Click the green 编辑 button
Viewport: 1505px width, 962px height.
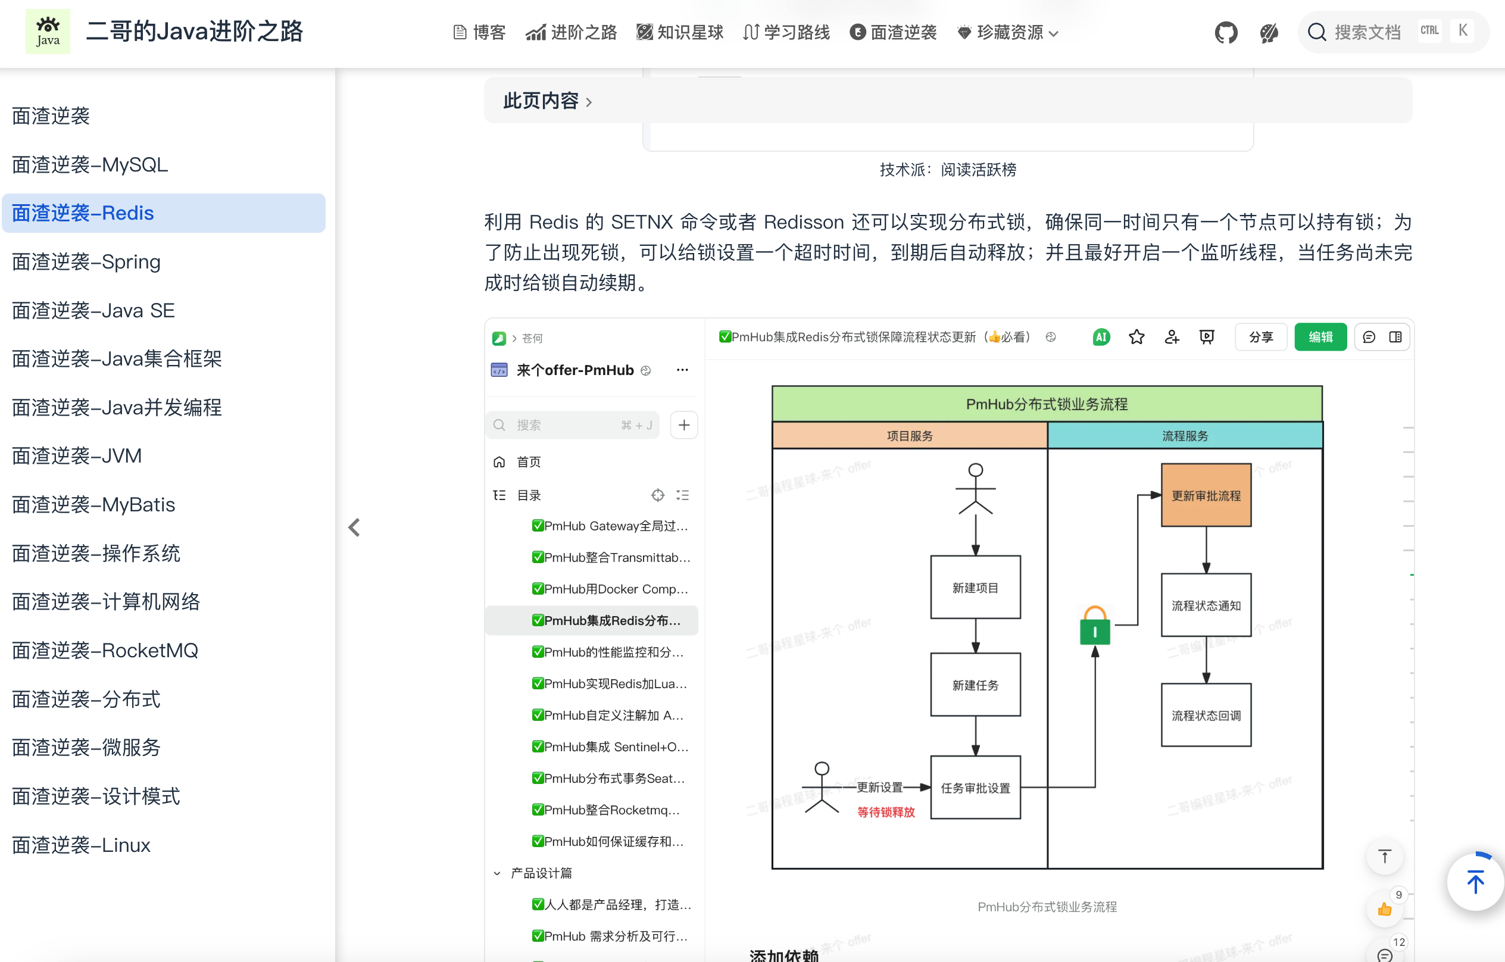1320,337
